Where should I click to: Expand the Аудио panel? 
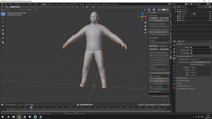180,83
